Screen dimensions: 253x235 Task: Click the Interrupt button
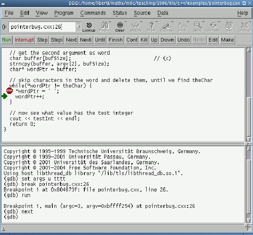24,40
